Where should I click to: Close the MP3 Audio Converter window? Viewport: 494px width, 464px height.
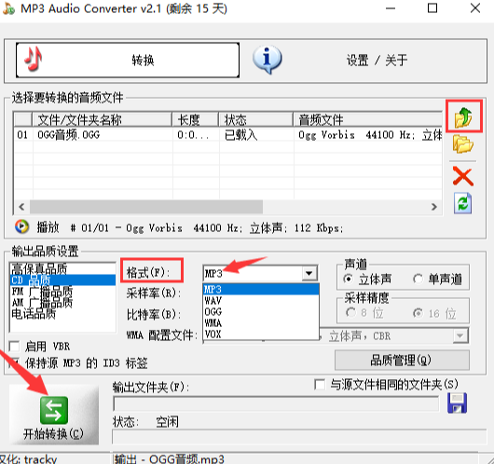click(x=475, y=8)
